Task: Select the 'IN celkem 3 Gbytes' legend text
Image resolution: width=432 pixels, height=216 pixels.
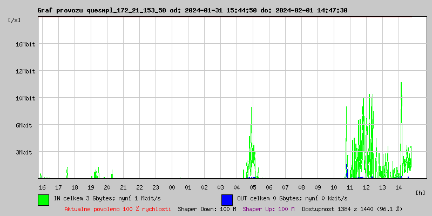Action: (x=107, y=198)
